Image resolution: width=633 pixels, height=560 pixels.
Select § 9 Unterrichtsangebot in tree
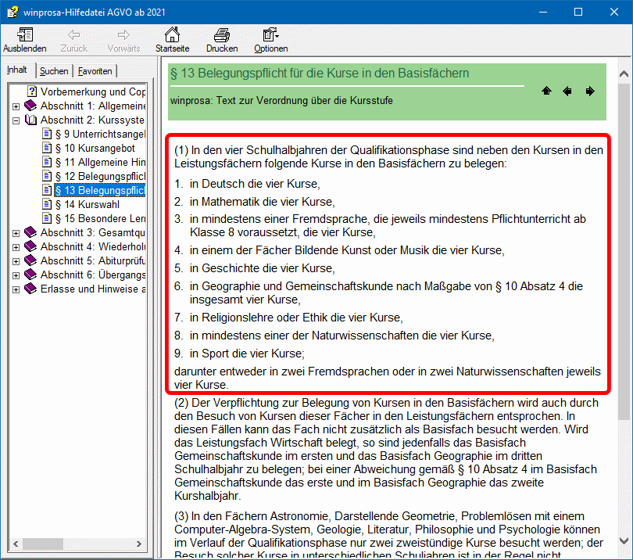pyautogui.click(x=100, y=134)
